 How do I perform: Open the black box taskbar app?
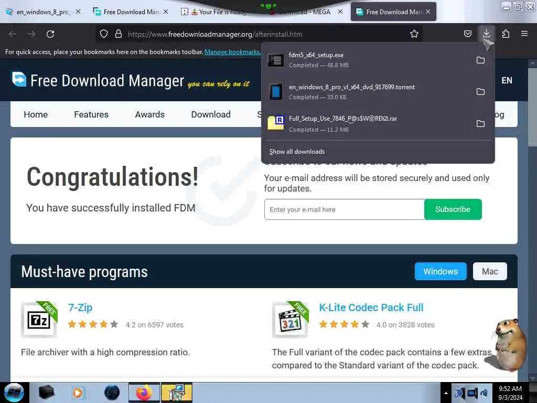tap(46, 393)
